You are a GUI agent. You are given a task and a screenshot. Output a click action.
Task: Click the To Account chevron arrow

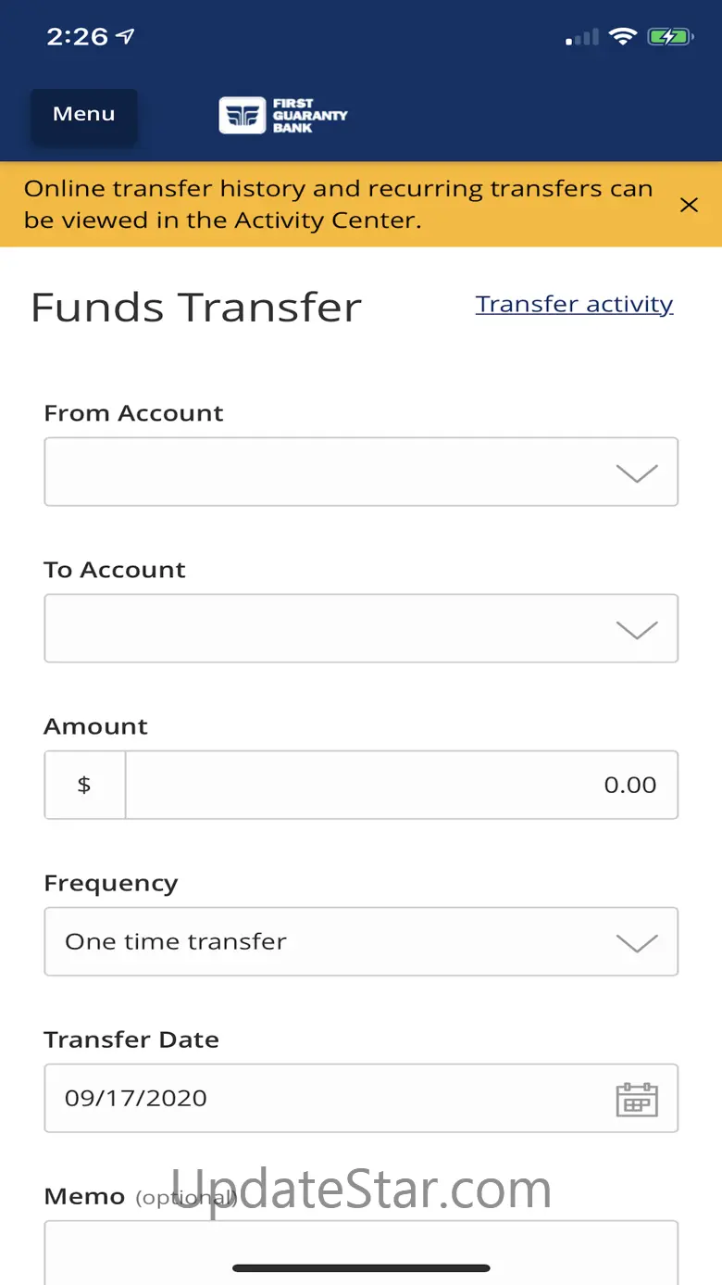pyautogui.click(x=637, y=630)
